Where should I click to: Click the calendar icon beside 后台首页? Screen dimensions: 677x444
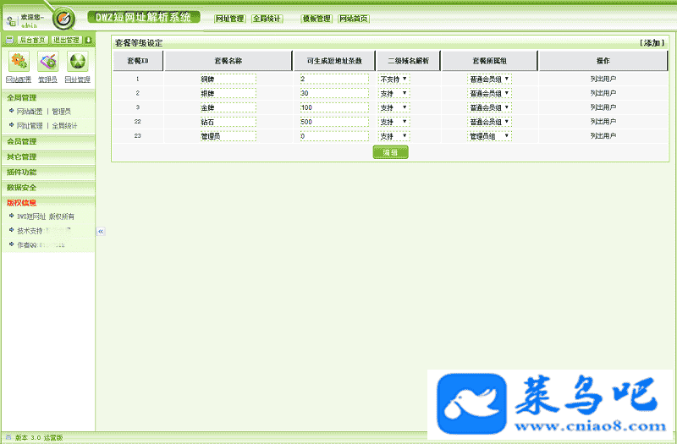pyautogui.click(x=9, y=40)
